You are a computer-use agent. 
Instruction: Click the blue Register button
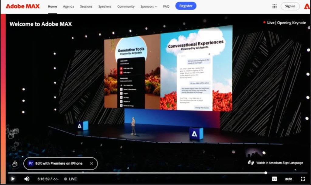pyautogui.click(x=186, y=6)
